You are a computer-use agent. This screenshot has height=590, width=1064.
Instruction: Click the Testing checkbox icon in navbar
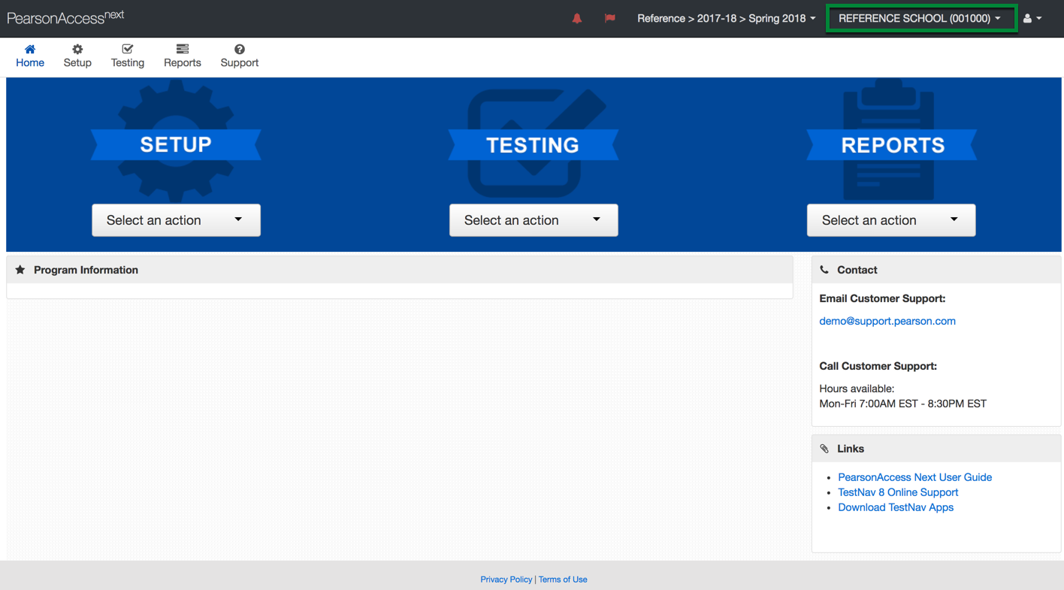(128, 50)
